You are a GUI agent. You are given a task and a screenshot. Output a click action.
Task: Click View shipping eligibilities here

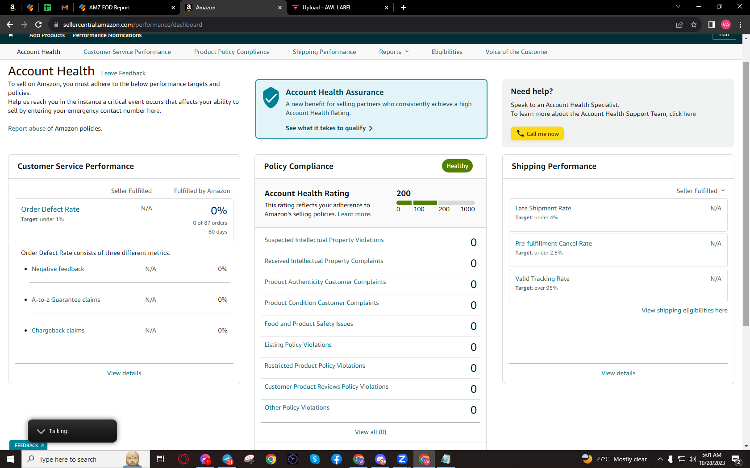(685, 310)
